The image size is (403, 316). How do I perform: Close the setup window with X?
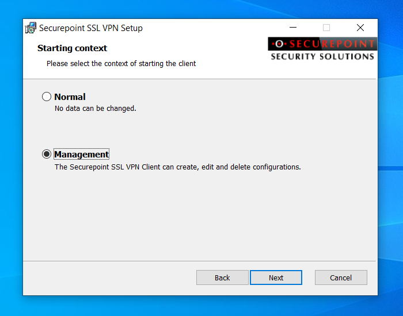pos(360,28)
